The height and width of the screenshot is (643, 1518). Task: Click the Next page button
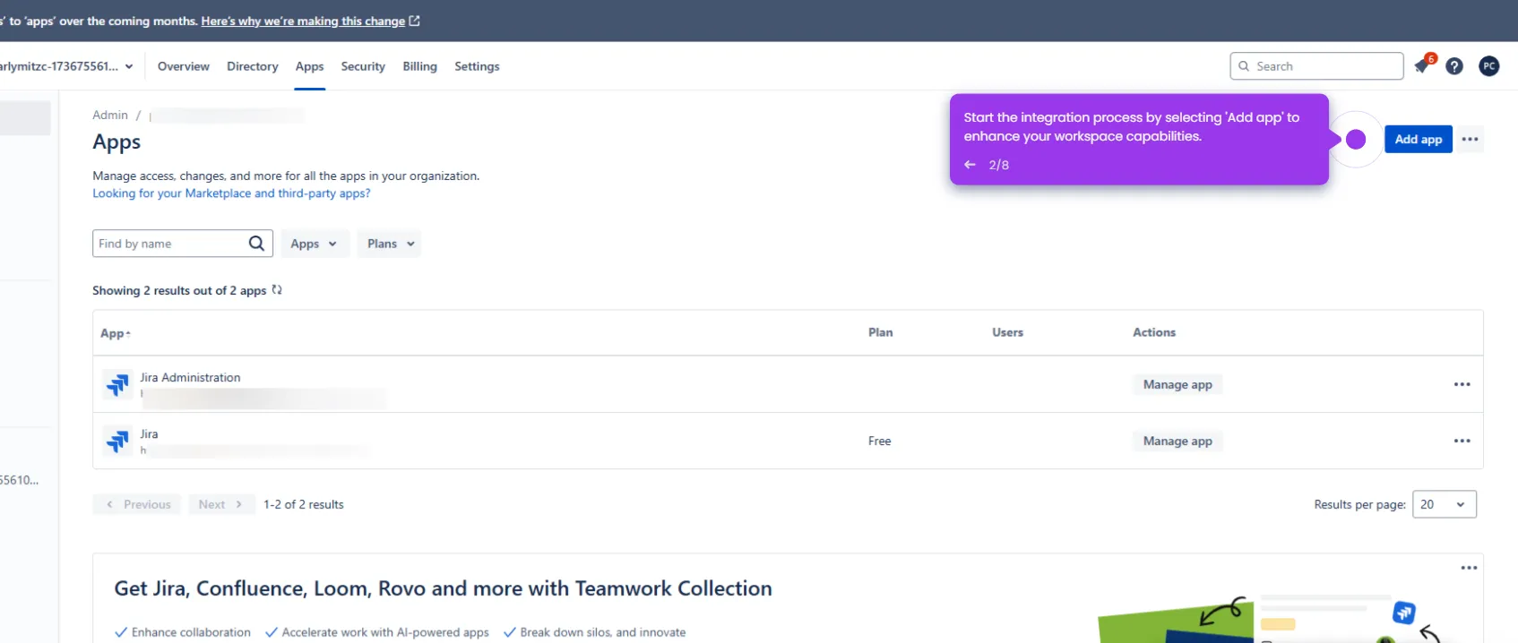click(x=221, y=504)
